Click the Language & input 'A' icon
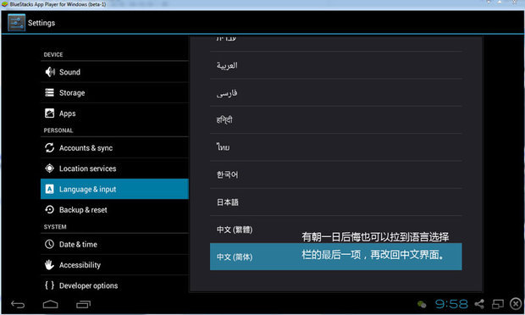This screenshot has height=315, width=525. tap(50, 189)
